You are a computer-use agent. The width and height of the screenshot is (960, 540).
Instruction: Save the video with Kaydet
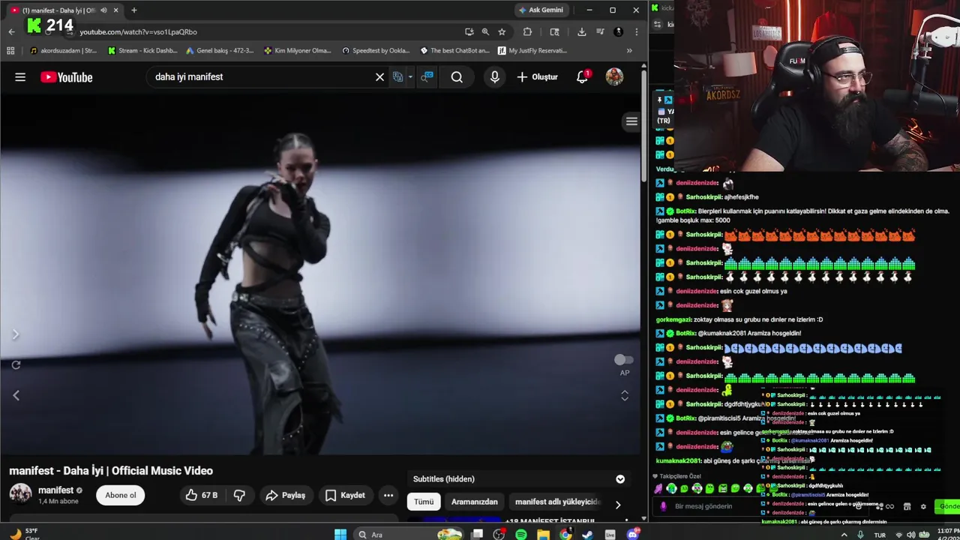tap(345, 495)
